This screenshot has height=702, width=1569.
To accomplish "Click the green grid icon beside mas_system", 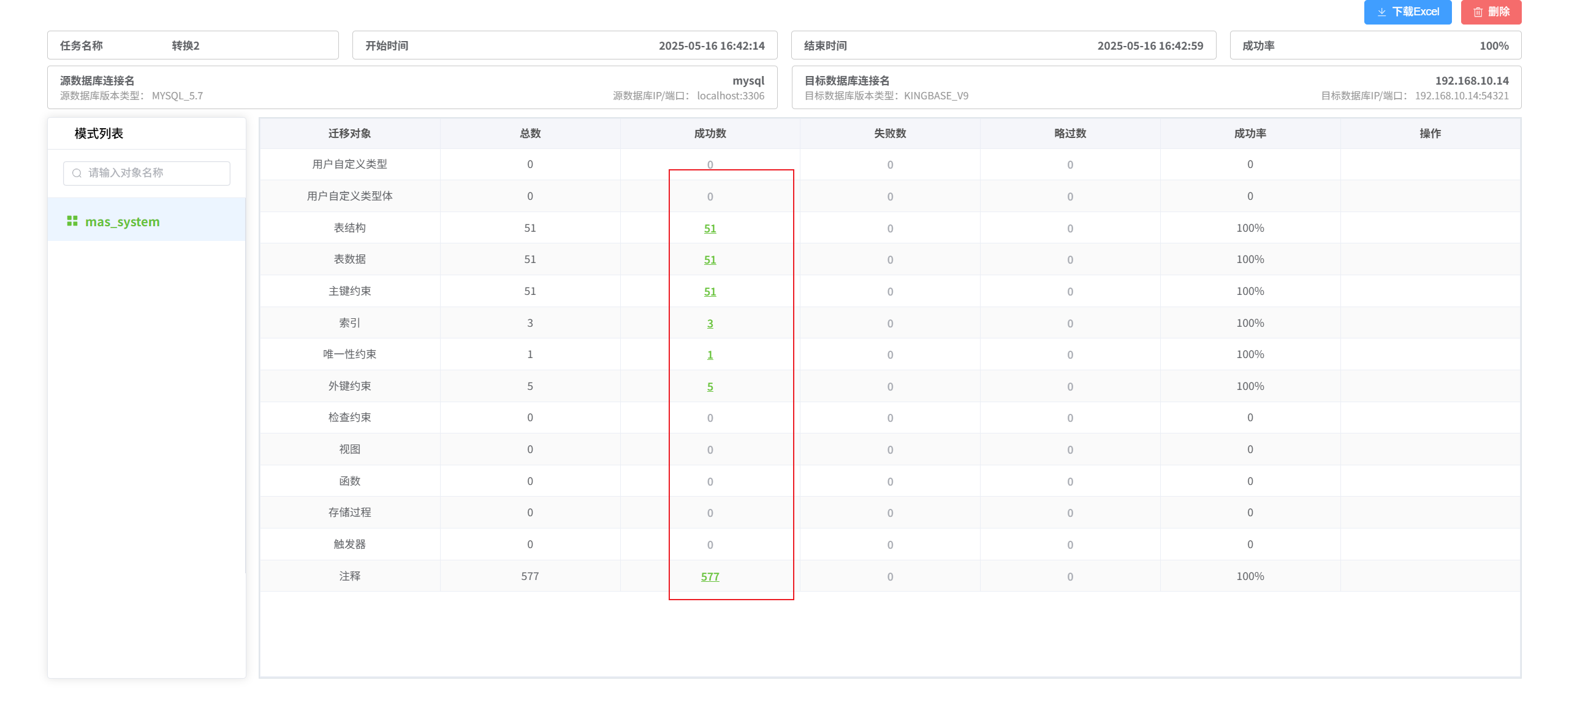I will [x=72, y=221].
